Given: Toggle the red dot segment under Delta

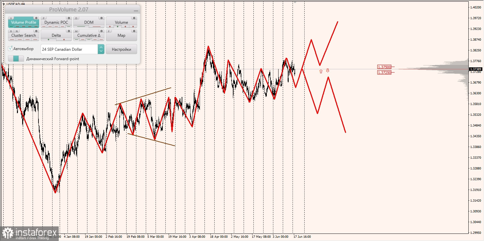Looking at the screenshot, I should tap(64, 39).
